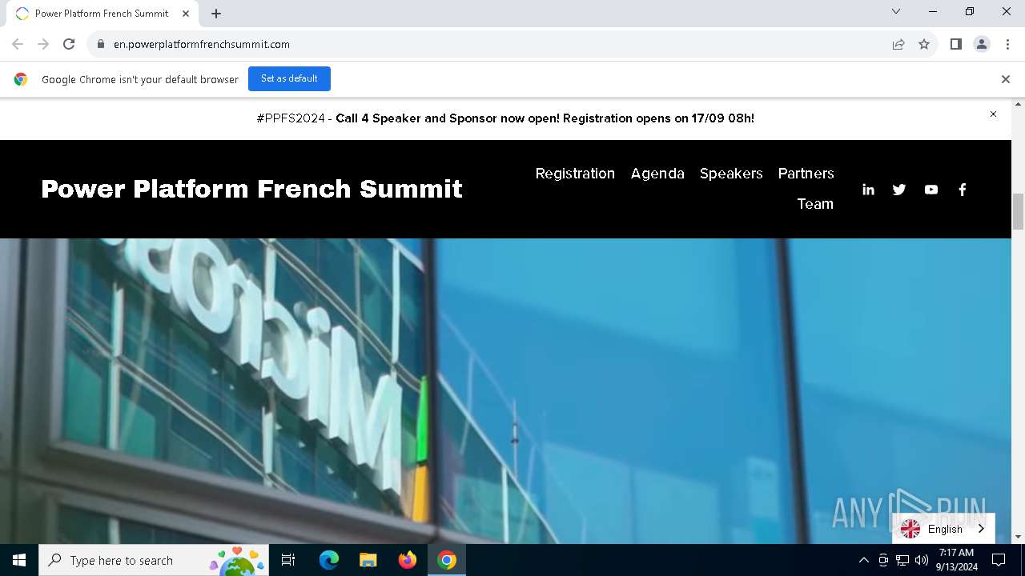The height and width of the screenshot is (576, 1025).
Task: Set Chrome as default browser
Action: (x=289, y=78)
